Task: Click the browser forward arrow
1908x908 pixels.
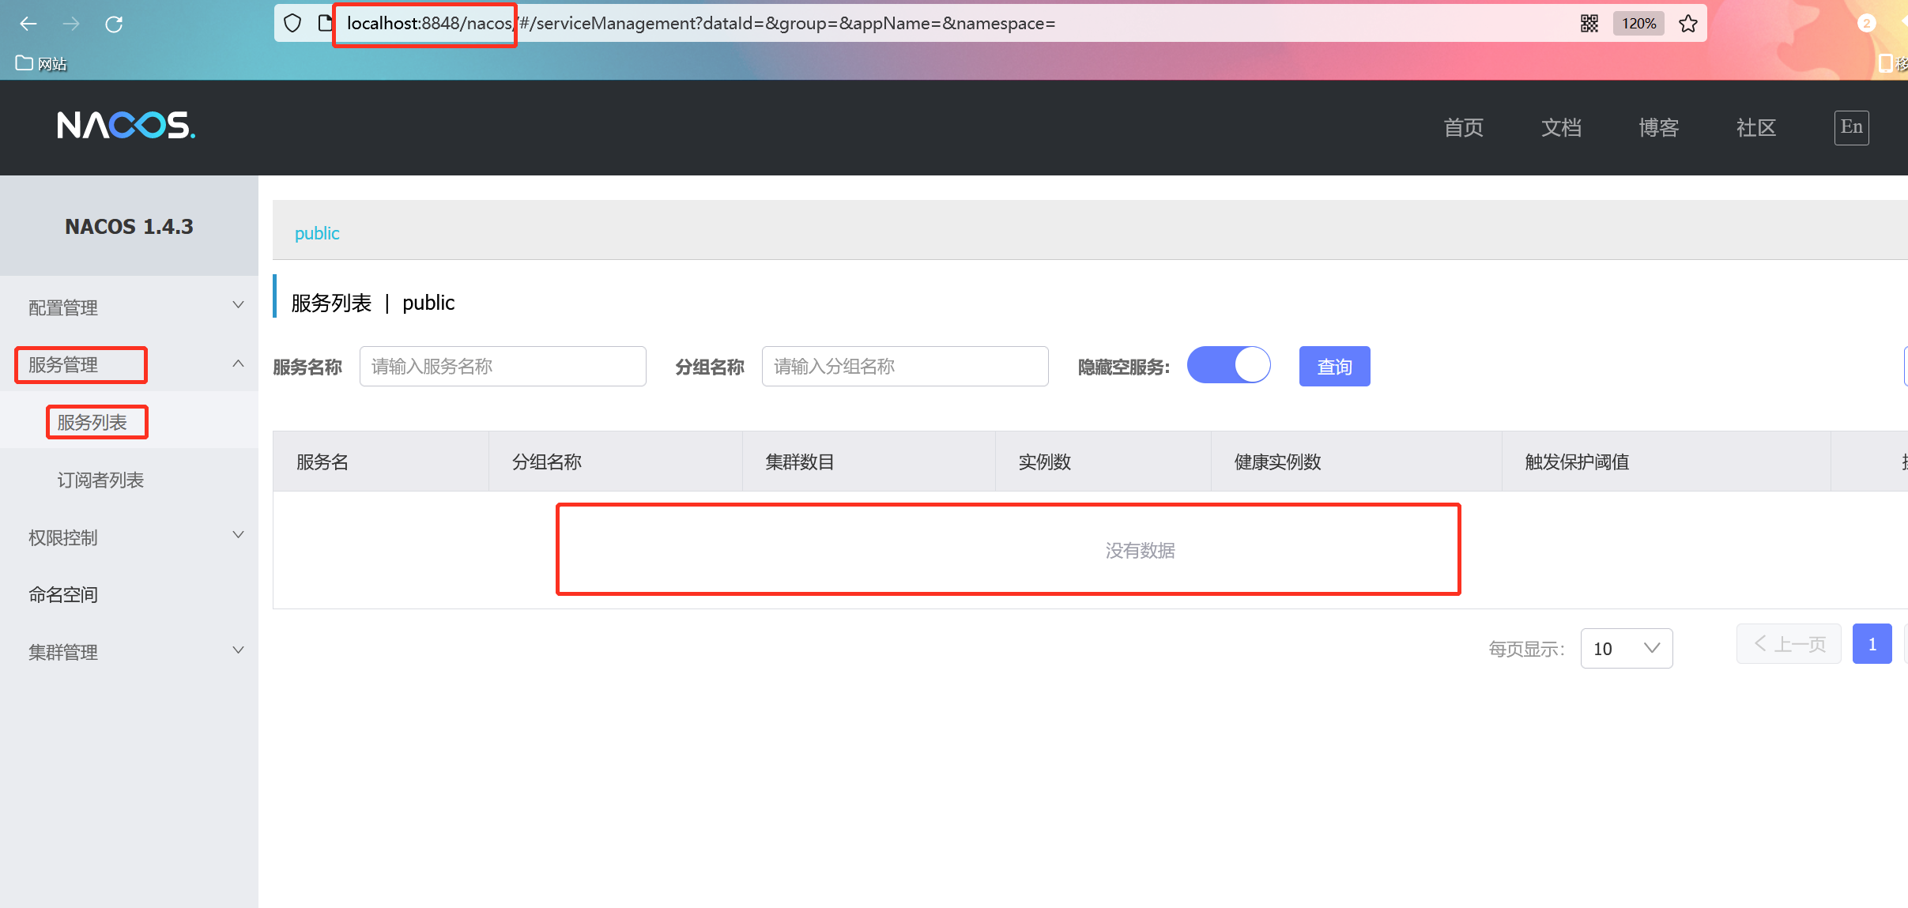Action: pos(71,24)
